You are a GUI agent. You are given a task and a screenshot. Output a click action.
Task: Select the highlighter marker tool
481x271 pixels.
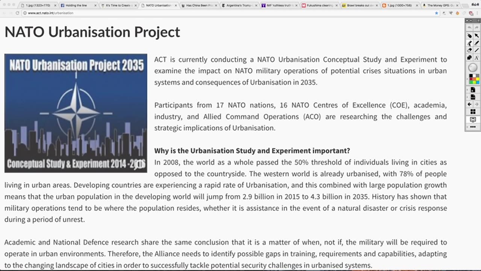tap(469, 43)
